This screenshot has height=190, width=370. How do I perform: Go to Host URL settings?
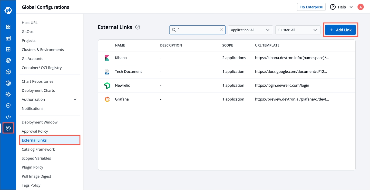click(30, 23)
